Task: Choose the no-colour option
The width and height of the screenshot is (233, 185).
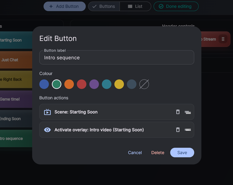Action: (144, 84)
